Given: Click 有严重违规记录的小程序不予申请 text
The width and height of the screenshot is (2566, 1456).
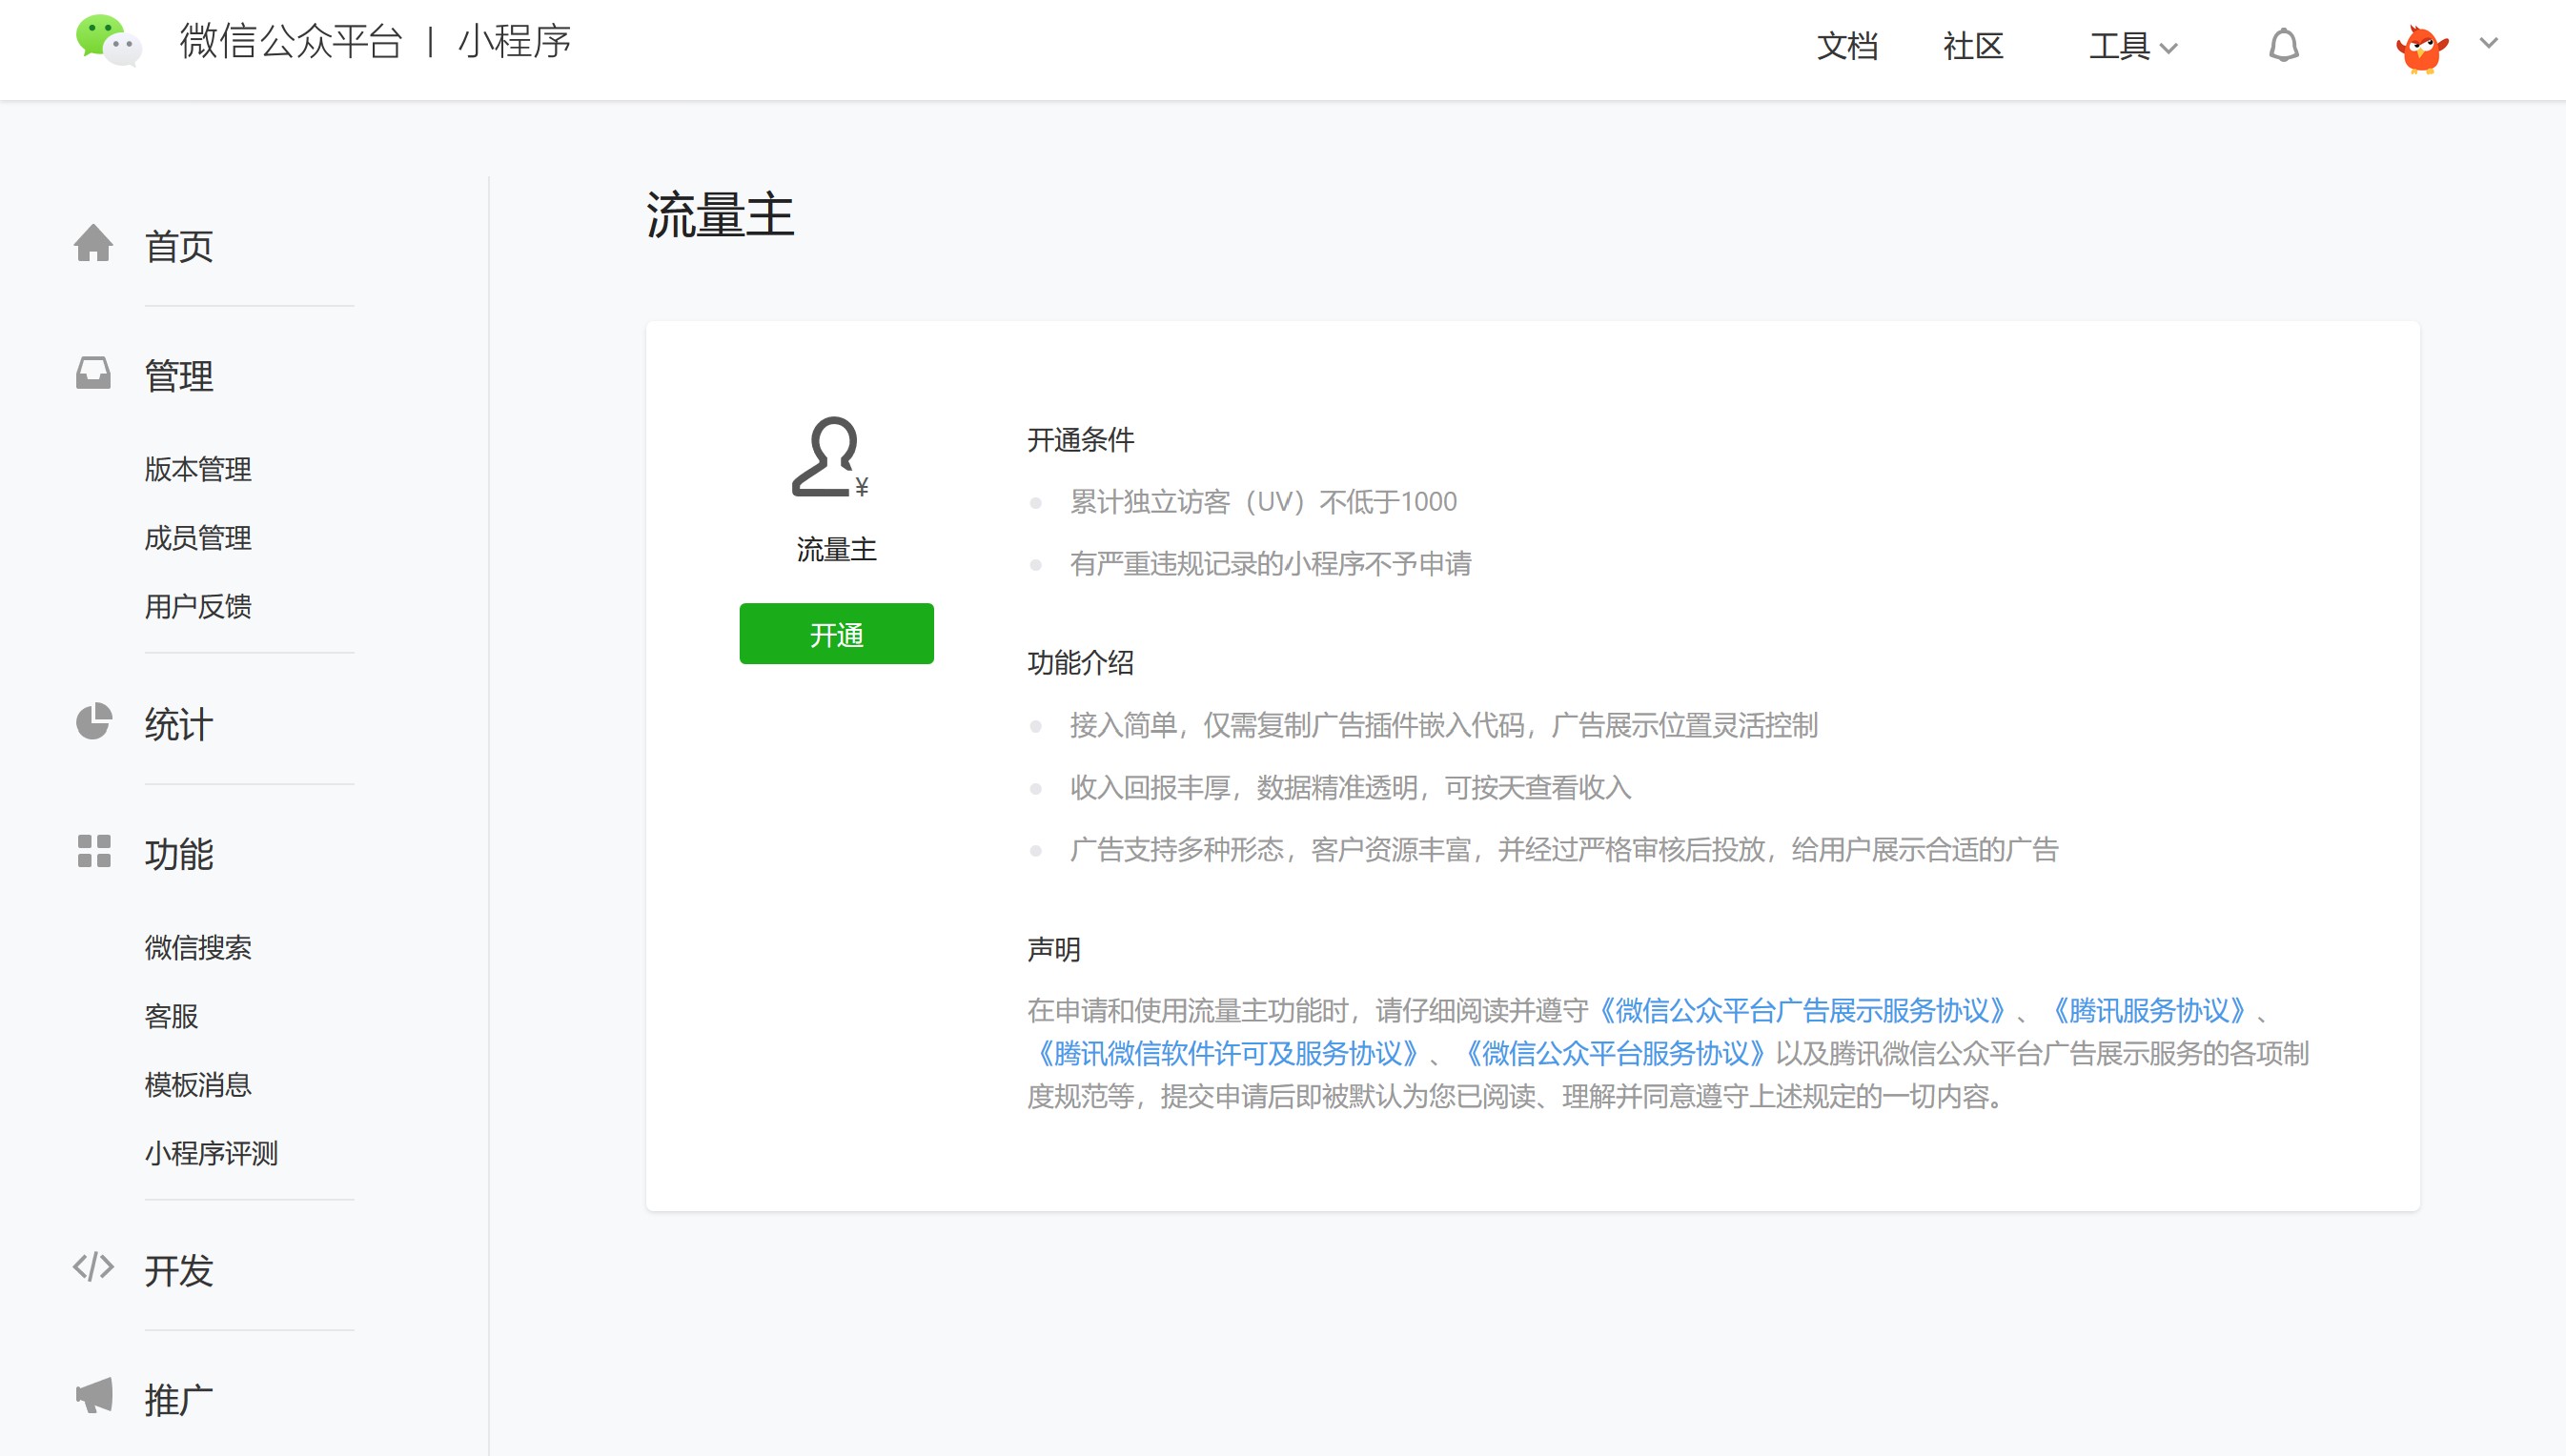Looking at the screenshot, I should click(x=1270, y=564).
